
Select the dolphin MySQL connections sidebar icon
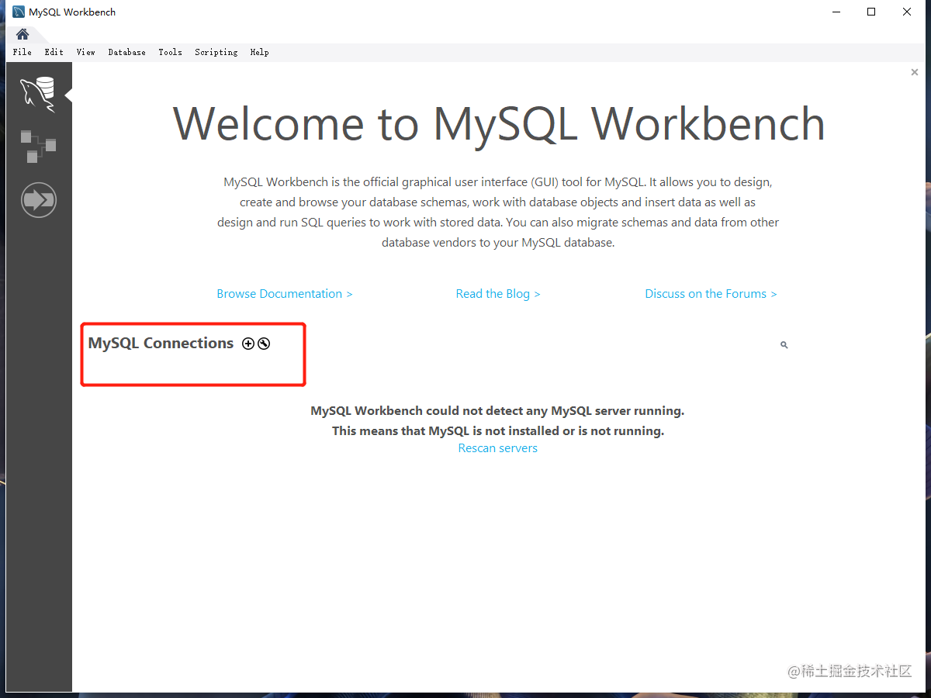coord(38,94)
